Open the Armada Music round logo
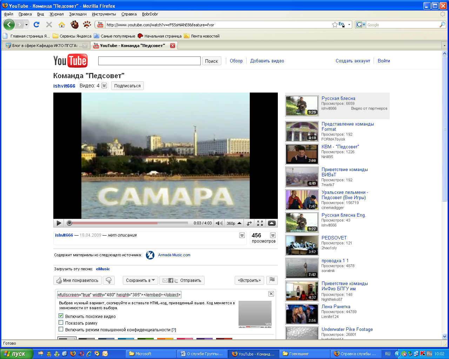Screen dimensions: 449x359 click(150, 255)
